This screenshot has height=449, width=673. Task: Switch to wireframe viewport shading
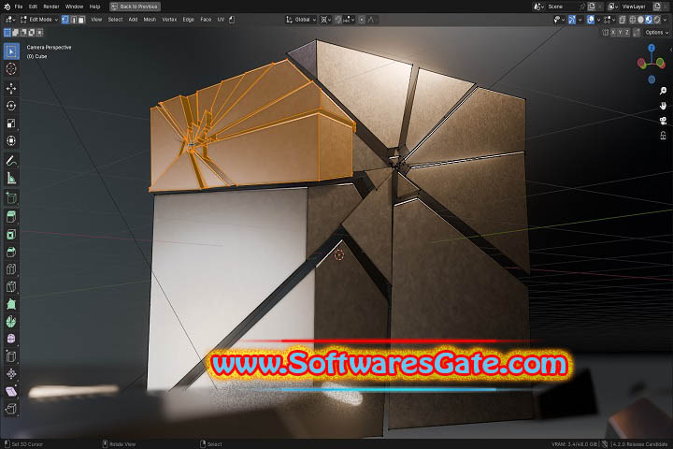tap(633, 20)
